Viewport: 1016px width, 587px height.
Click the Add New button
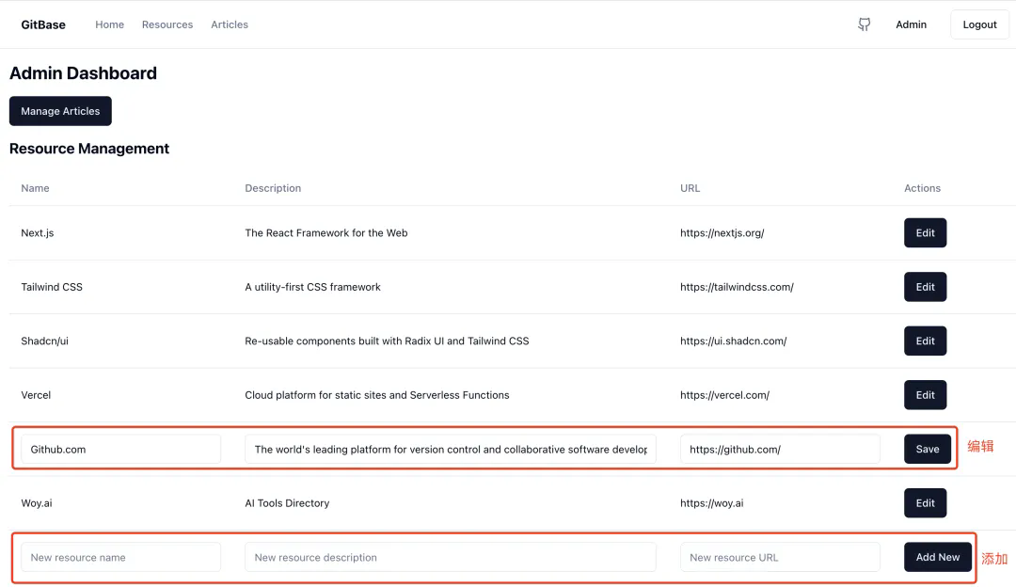pos(938,557)
